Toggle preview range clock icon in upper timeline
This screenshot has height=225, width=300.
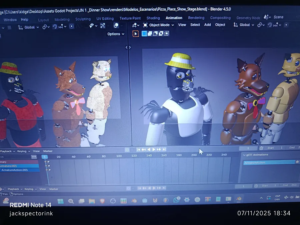pos(261,148)
